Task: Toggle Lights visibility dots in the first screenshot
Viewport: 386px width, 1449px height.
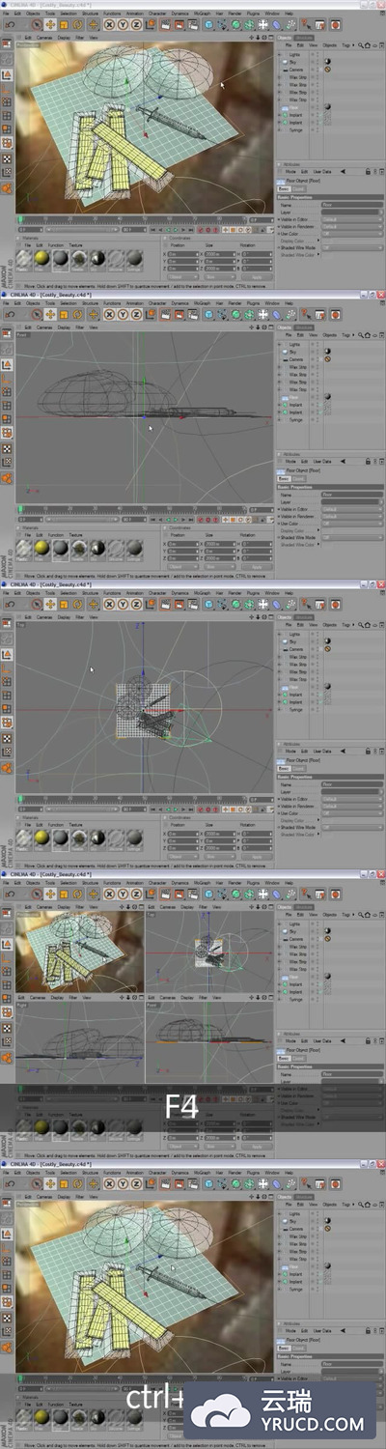Action: tap(317, 54)
